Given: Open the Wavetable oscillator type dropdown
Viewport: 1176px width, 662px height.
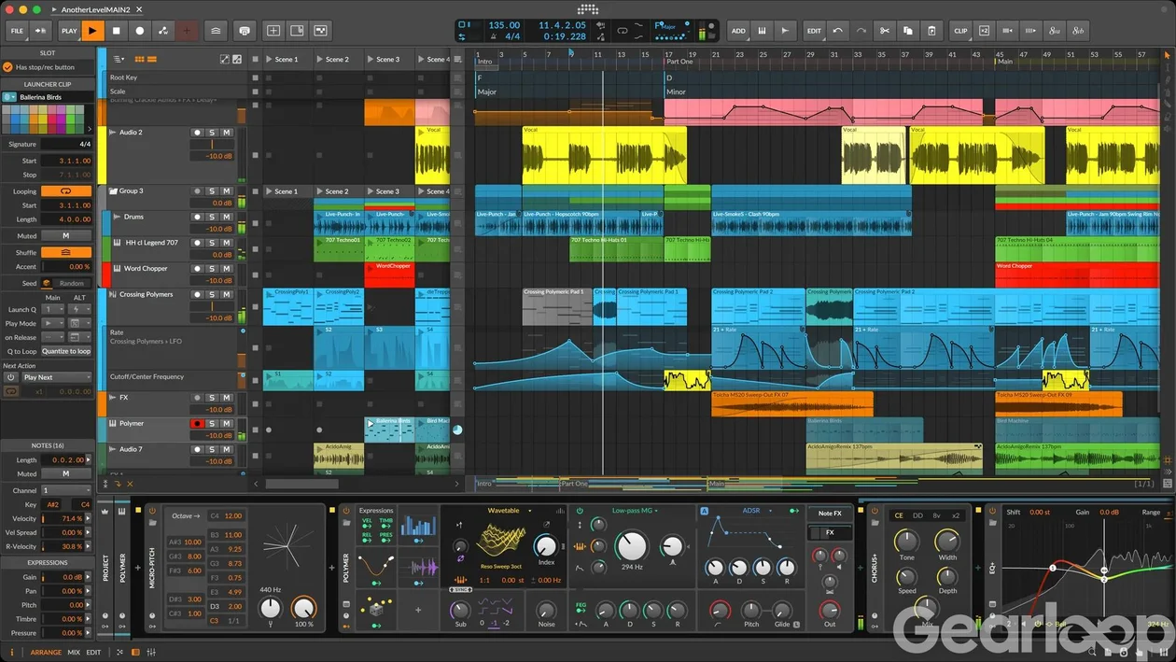Looking at the screenshot, I should [x=509, y=511].
